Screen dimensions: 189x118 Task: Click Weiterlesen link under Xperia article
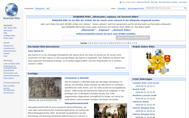[121, 68]
